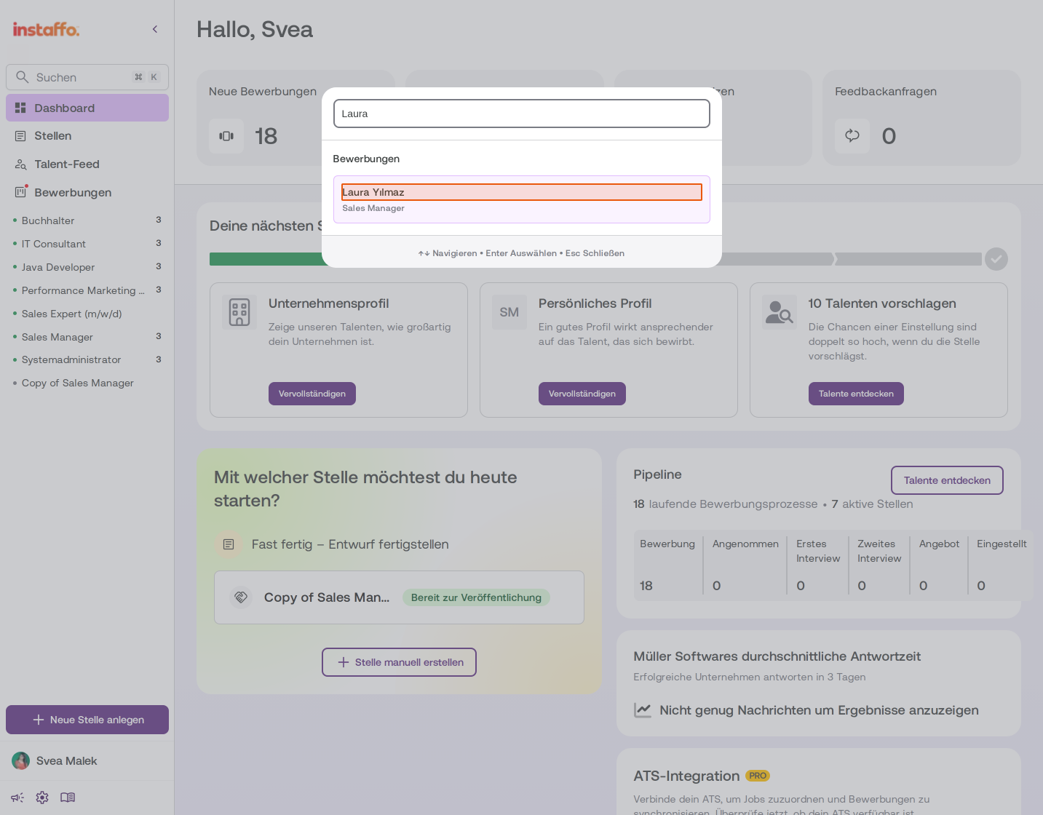Click the chart icon beside Nicht genug Nachrichten
This screenshot has height=815, width=1043.
(643, 710)
